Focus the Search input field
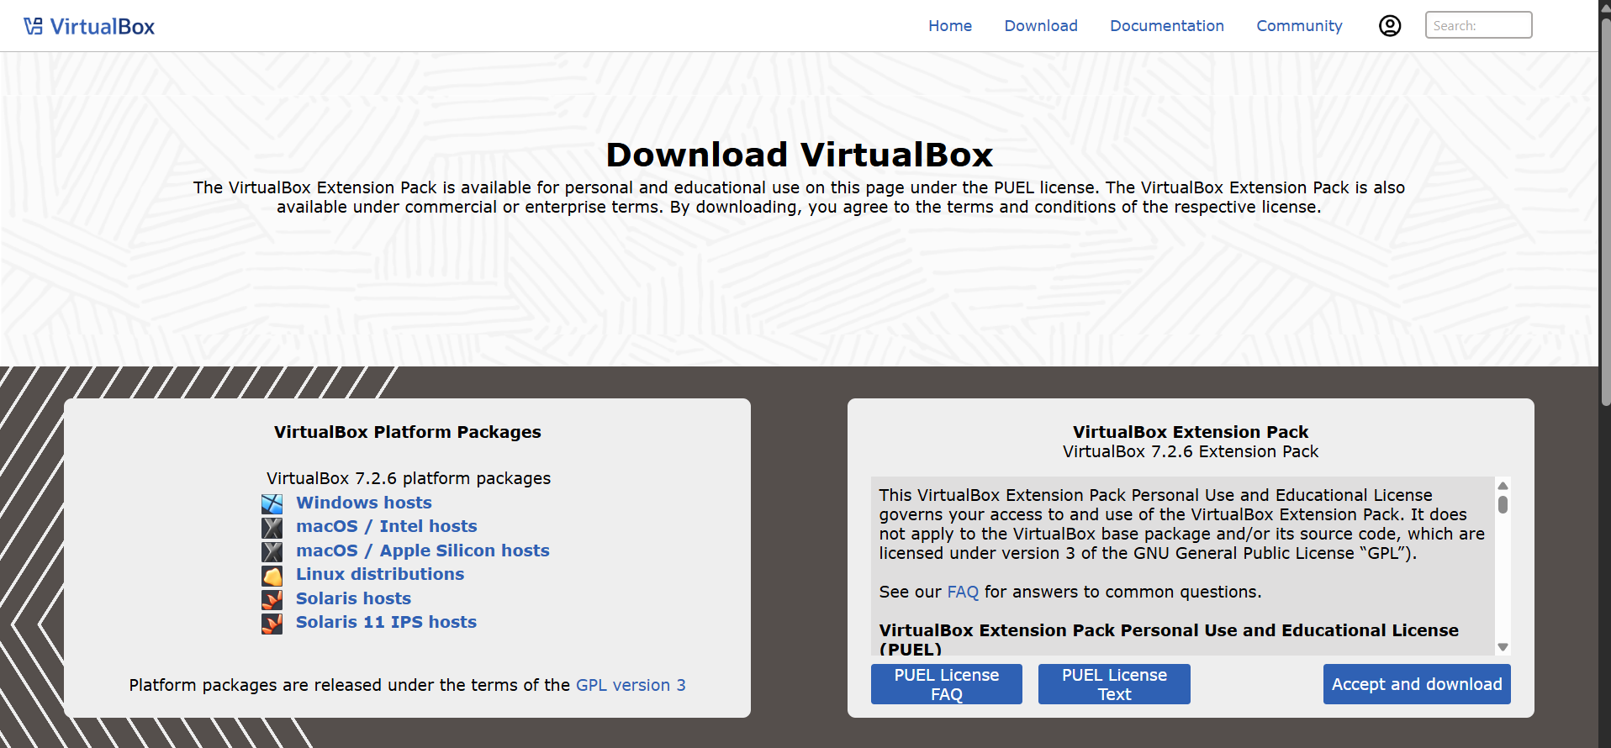Image resolution: width=1611 pixels, height=748 pixels. click(1478, 25)
